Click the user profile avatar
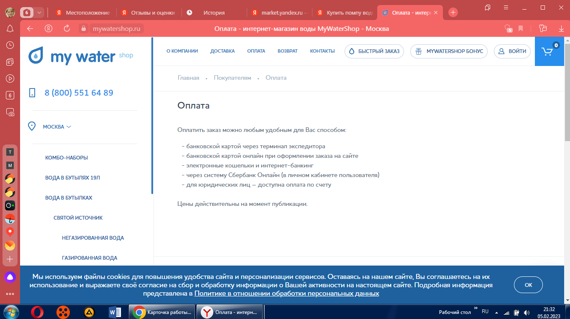Screen dimensions: 570x319 click(x=10, y=12)
